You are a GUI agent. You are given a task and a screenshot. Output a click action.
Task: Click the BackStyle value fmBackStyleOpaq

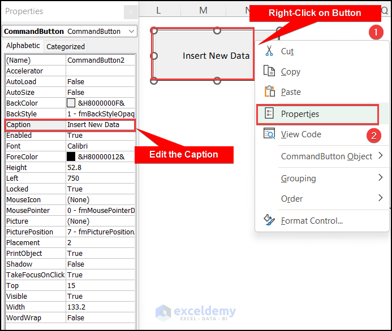(x=101, y=114)
